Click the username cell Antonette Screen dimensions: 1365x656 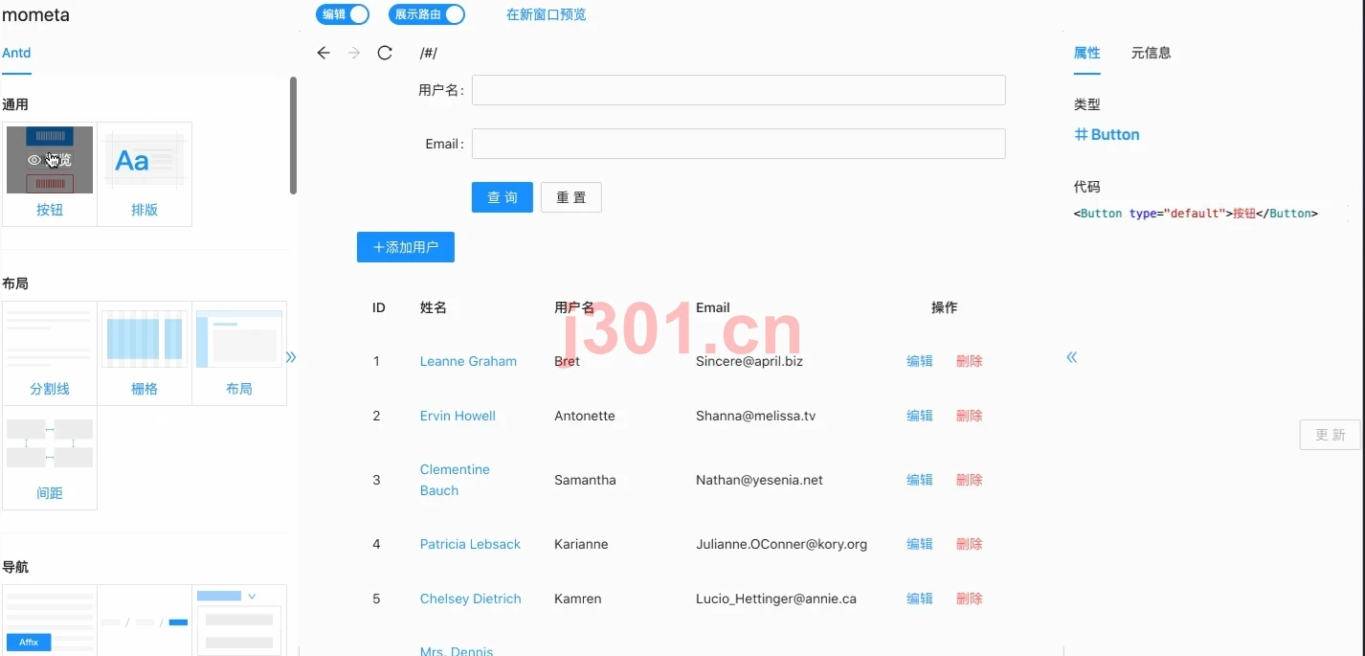pyautogui.click(x=585, y=416)
